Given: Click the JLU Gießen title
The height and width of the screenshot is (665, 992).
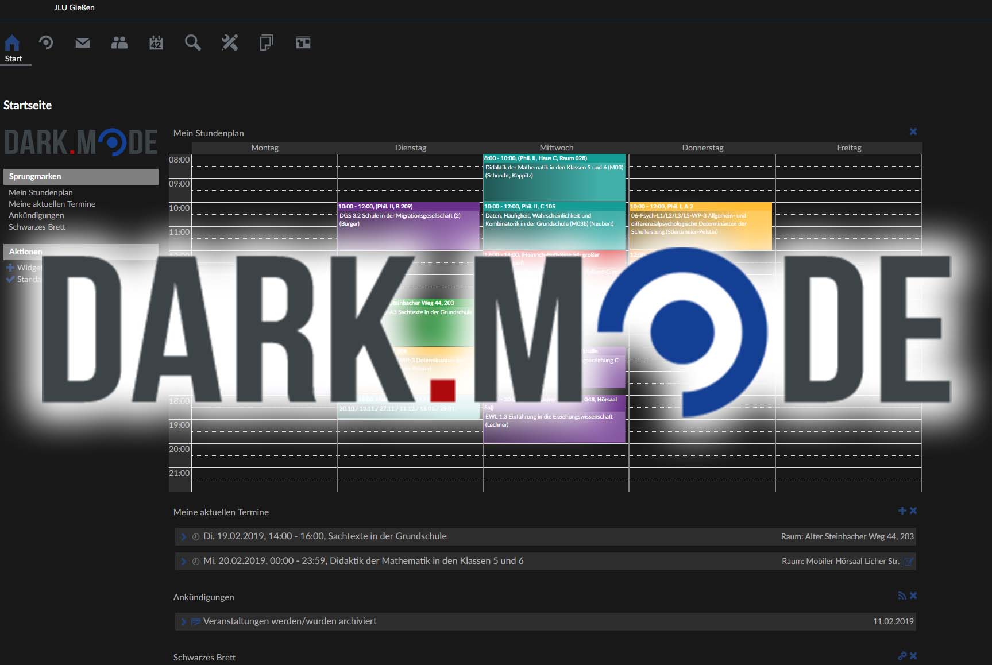Looking at the screenshot, I should [74, 7].
